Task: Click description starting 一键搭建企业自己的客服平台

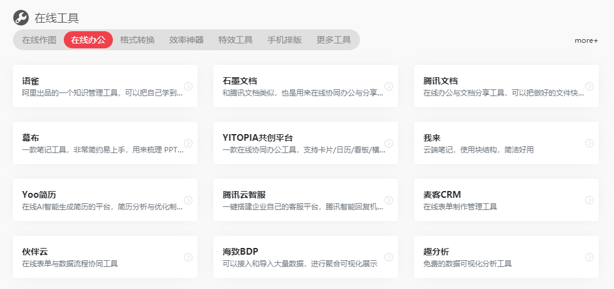Action: pyautogui.click(x=302, y=207)
